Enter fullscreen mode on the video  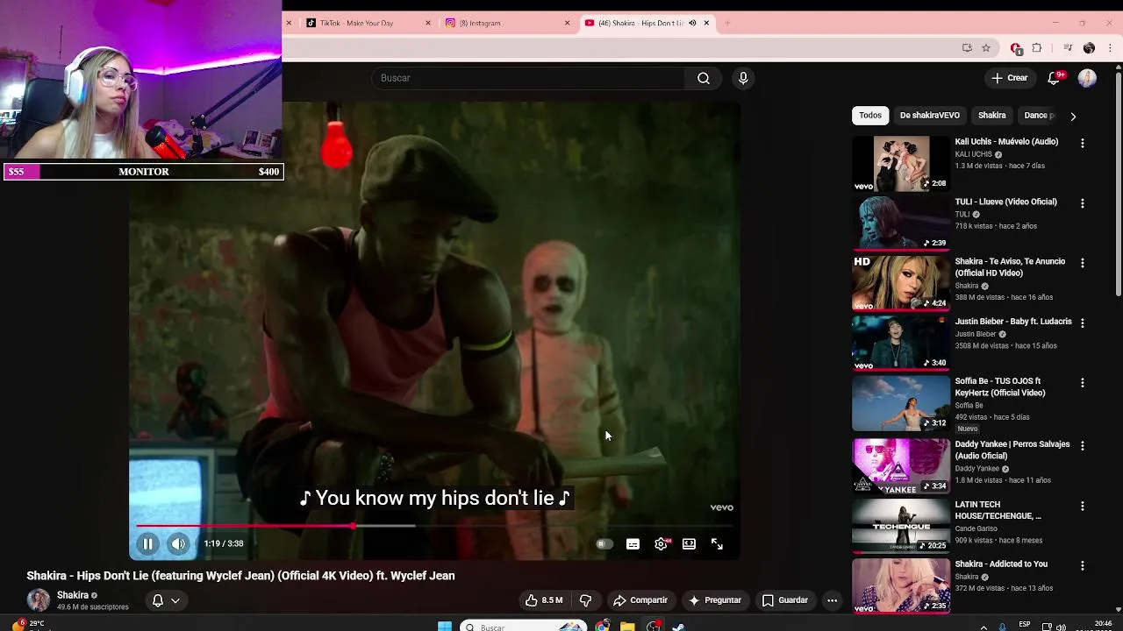coord(717,544)
